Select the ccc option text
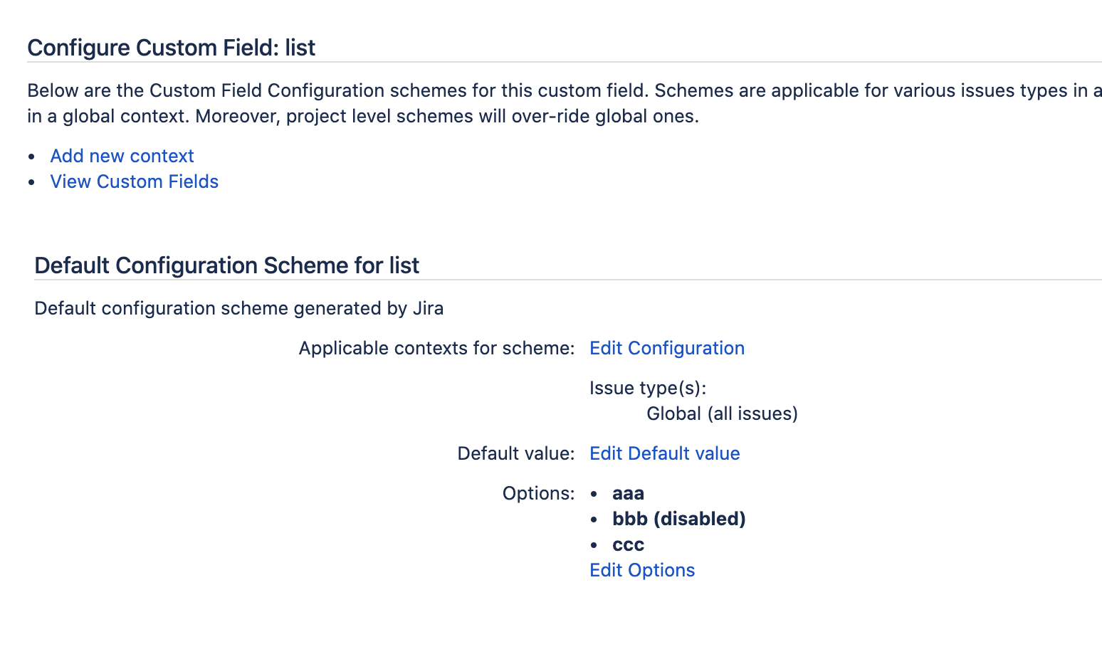 [x=627, y=544]
